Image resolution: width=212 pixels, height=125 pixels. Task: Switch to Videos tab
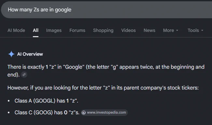128,30
